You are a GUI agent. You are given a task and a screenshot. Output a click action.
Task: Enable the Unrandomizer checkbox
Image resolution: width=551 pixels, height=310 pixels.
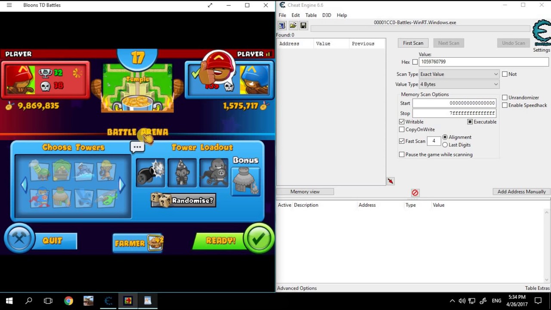(x=505, y=98)
